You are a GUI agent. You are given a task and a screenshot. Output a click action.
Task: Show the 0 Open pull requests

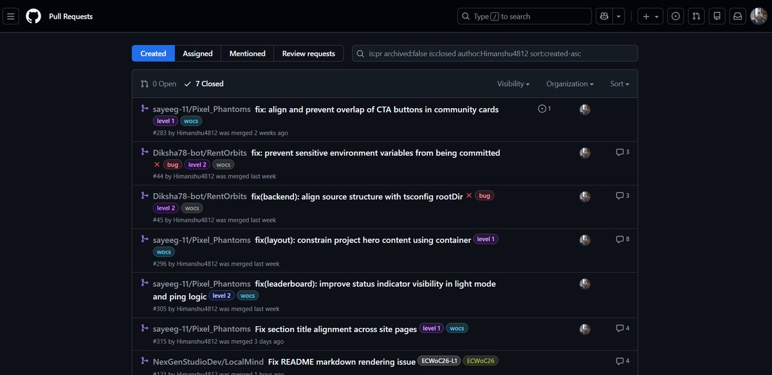coord(158,84)
